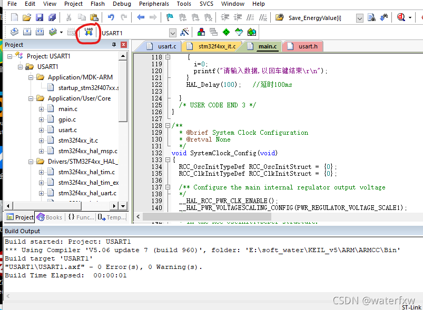Image resolution: width=423 pixels, height=310 pixels.
Task: Comment out the selected lines
Action: [x=250, y=17]
